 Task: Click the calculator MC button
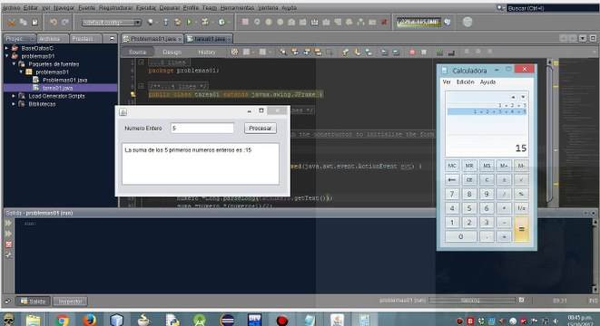pyautogui.click(x=452, y=166)
